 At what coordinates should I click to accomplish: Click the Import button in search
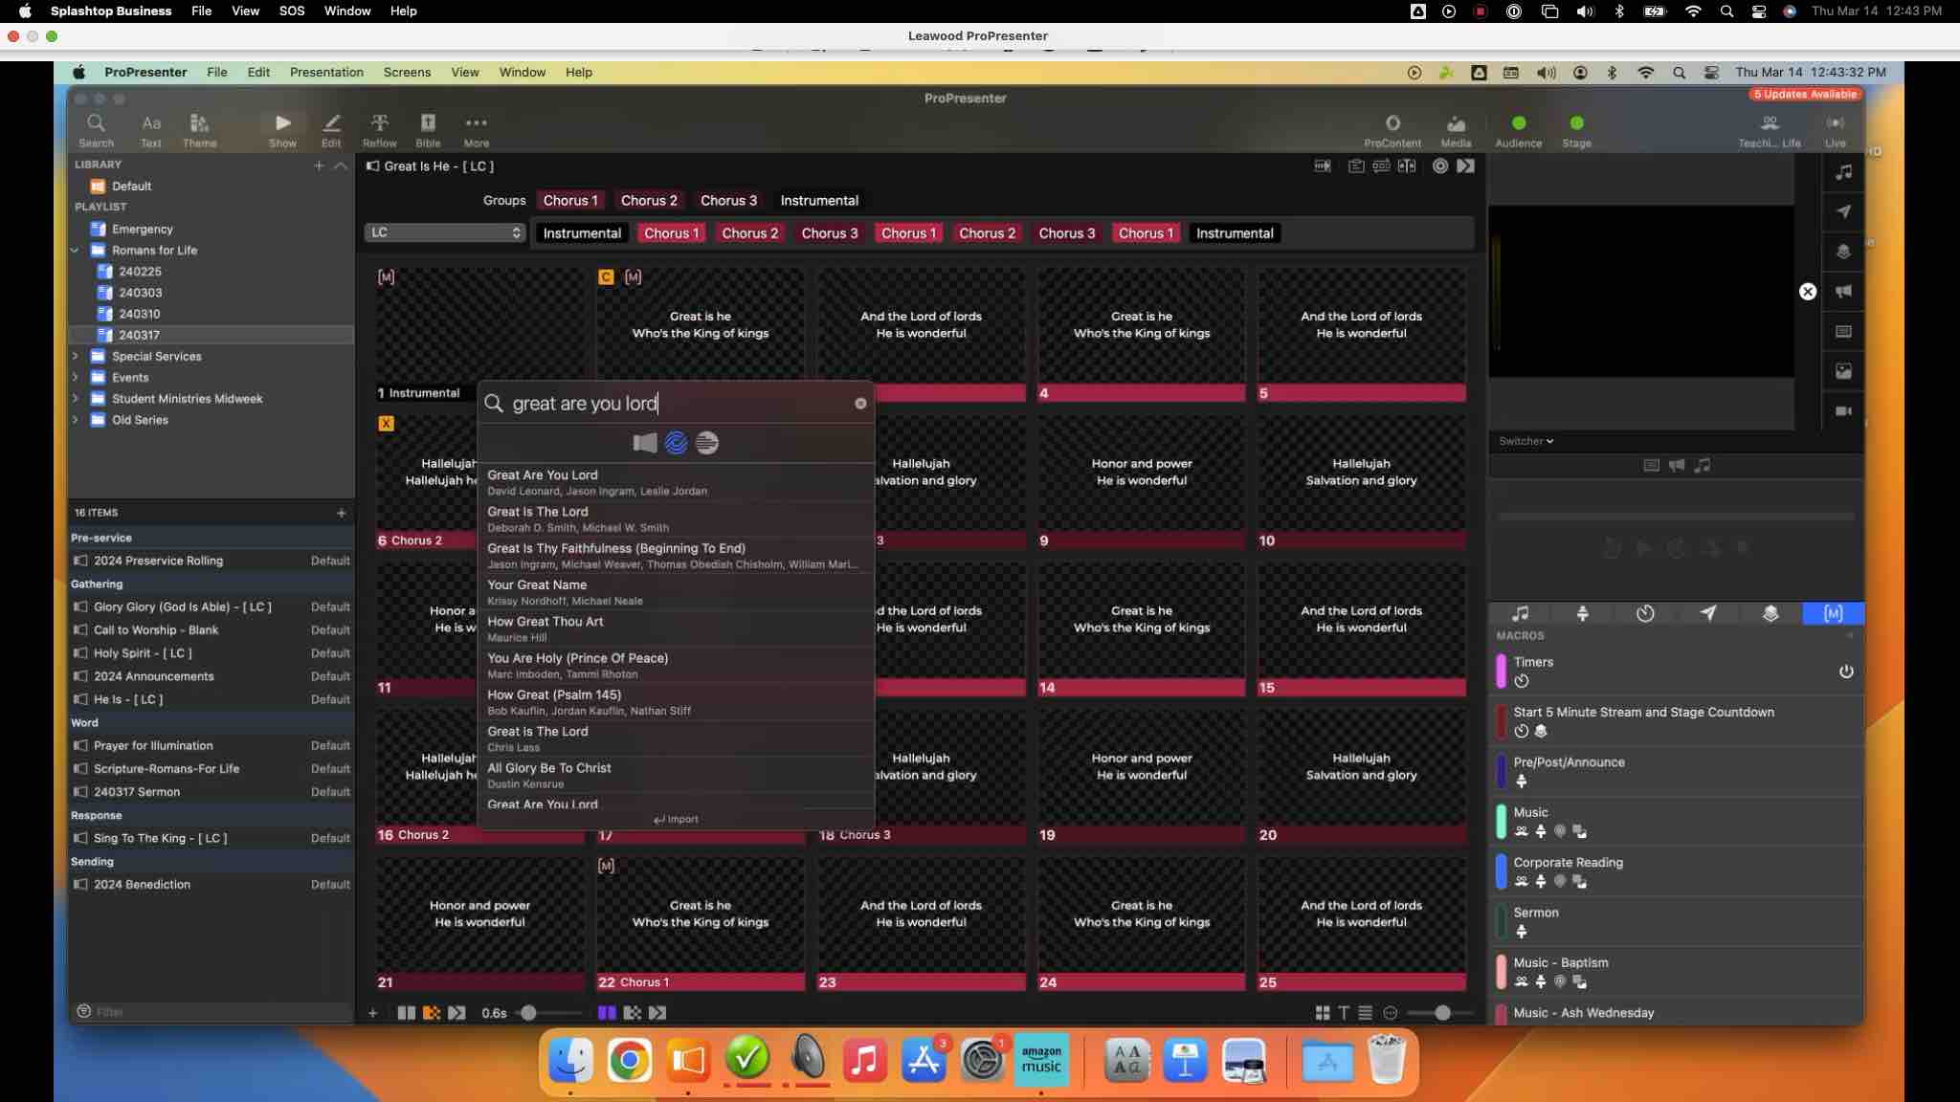click(676, 820)
